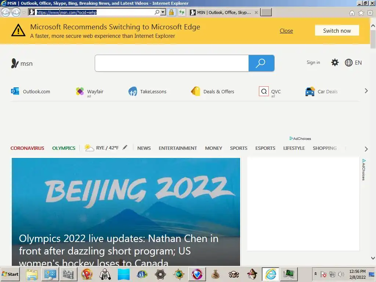Click the RYE / 42°F weather widget
Screen dimensions: 376x282
(x=101, y=148)
